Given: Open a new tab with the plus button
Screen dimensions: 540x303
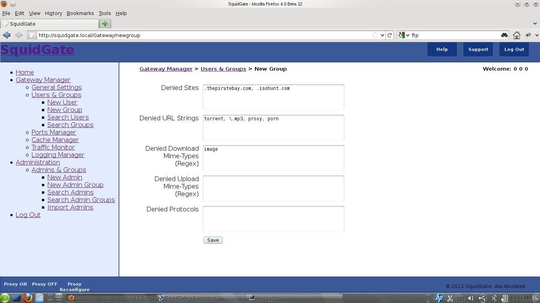Looking at the screenshot, I should 105,24.
